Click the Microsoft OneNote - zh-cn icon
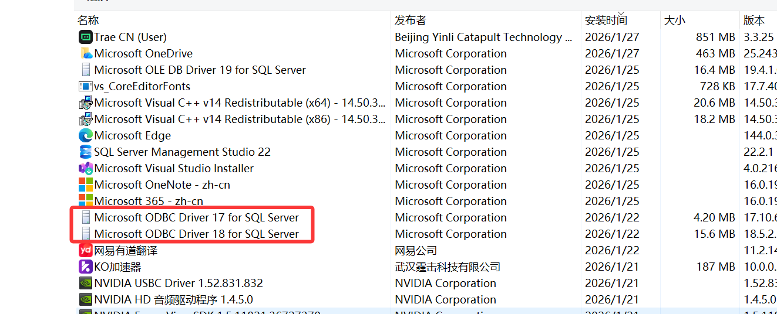 86,185
